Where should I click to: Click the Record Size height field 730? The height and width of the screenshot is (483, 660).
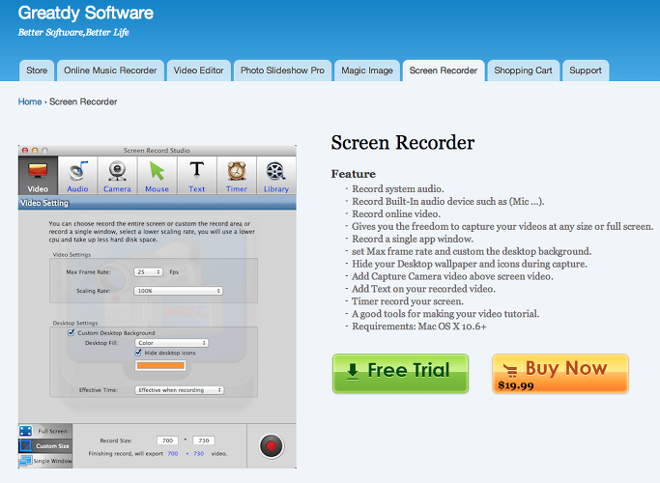pos(204,440)
